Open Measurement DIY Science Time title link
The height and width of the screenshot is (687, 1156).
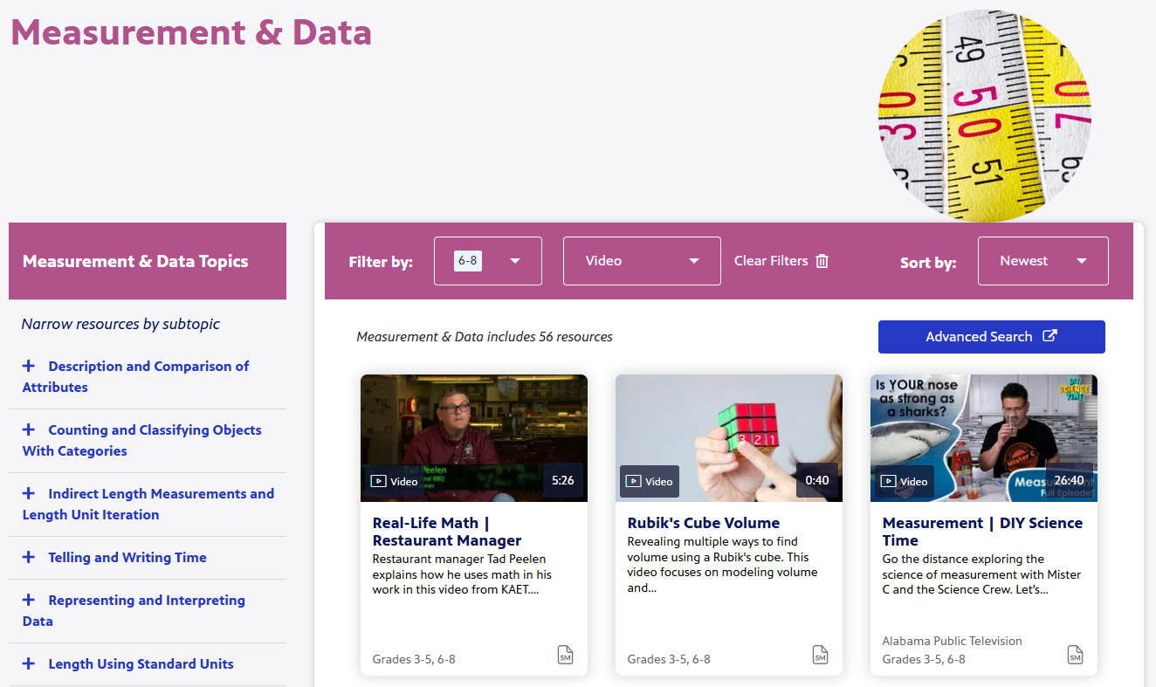982,532
